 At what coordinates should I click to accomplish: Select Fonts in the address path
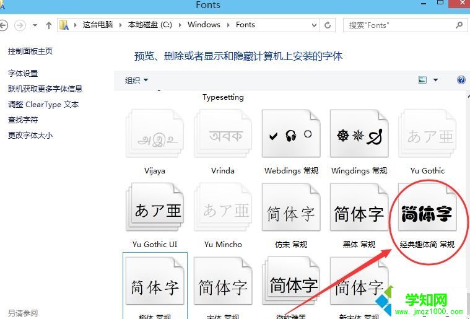pos(245,25)
